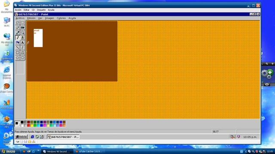
Task: Click coordinates readout 90,77 in status bar
Action: (x=216, y=132)
